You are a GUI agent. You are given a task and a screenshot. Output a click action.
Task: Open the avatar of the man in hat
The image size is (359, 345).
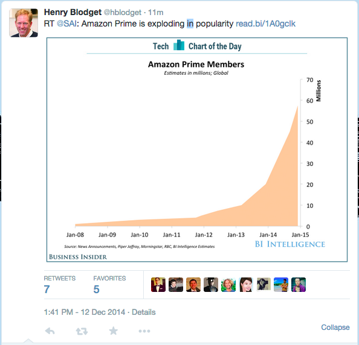211,285
